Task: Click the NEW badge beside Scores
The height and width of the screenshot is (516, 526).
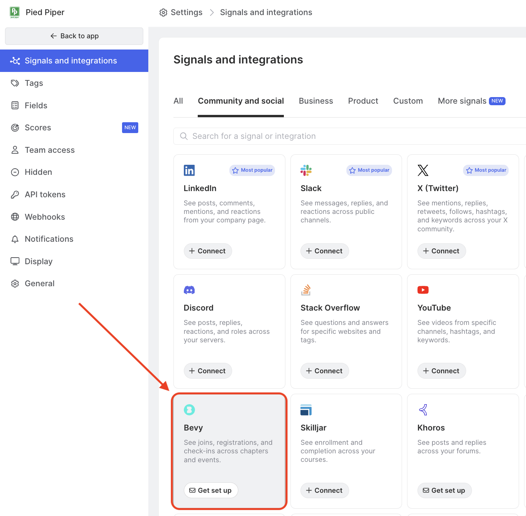Action: coord(130,128)
